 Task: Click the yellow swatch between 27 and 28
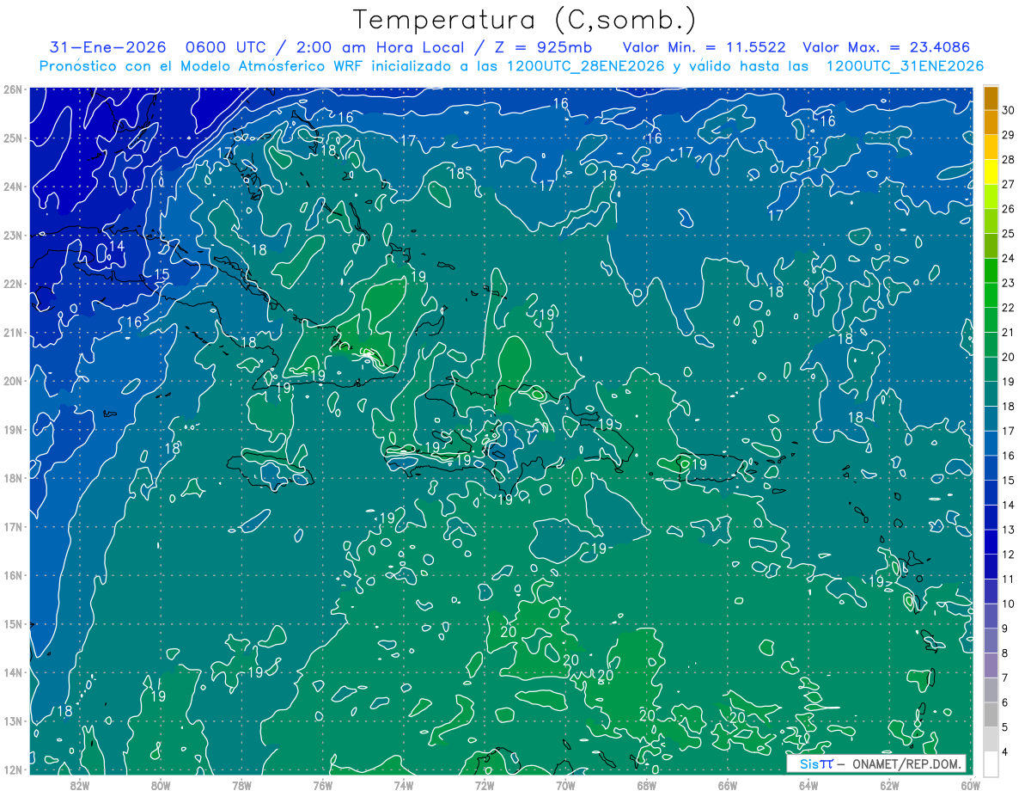[991, 172]
